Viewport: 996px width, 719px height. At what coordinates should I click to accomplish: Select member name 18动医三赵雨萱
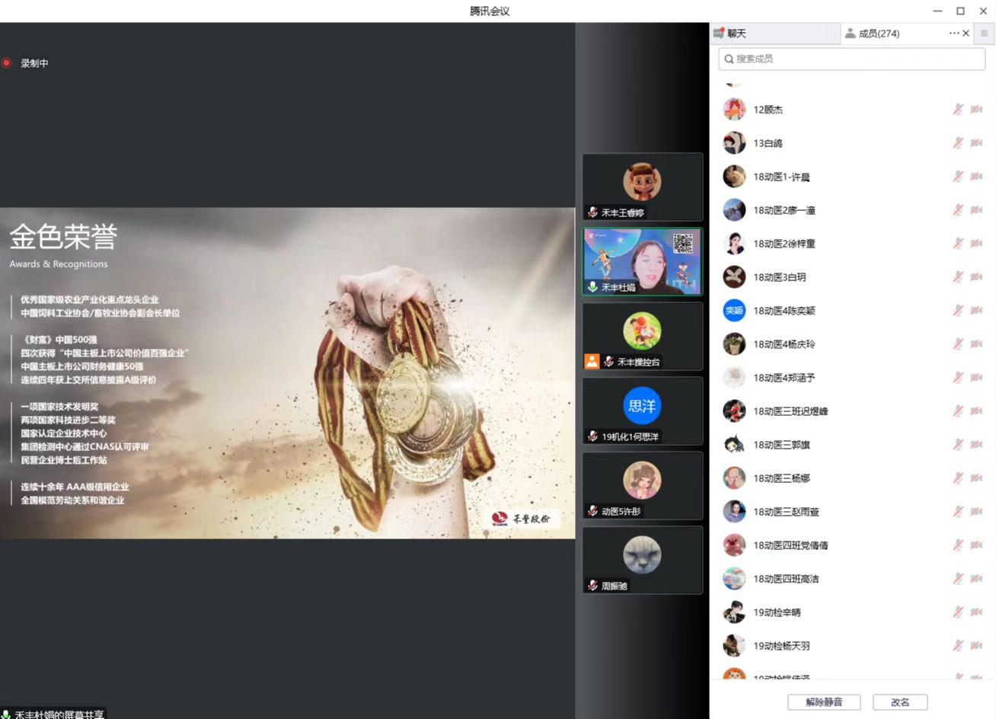(x=787, y=512)
